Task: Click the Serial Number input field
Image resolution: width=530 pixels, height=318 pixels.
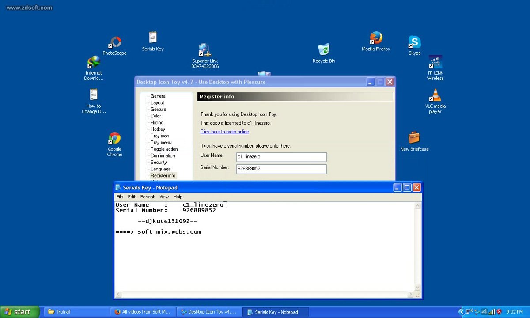Action: click(281, 169)
